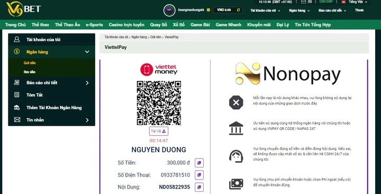Screen dimensions: 381x194
Task: Open the Game Nhanh menu
Action: (x=229, y=24)
